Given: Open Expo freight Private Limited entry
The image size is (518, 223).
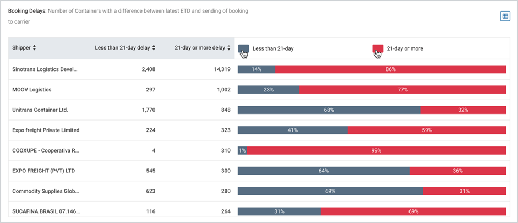Looking at the screenshot, I should 46,130.
